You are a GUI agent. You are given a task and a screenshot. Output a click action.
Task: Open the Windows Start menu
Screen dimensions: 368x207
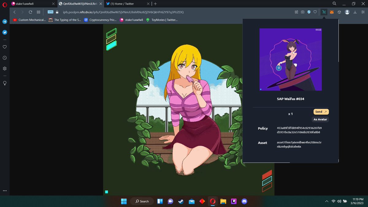pyautogui.click(x=124, y=201)
